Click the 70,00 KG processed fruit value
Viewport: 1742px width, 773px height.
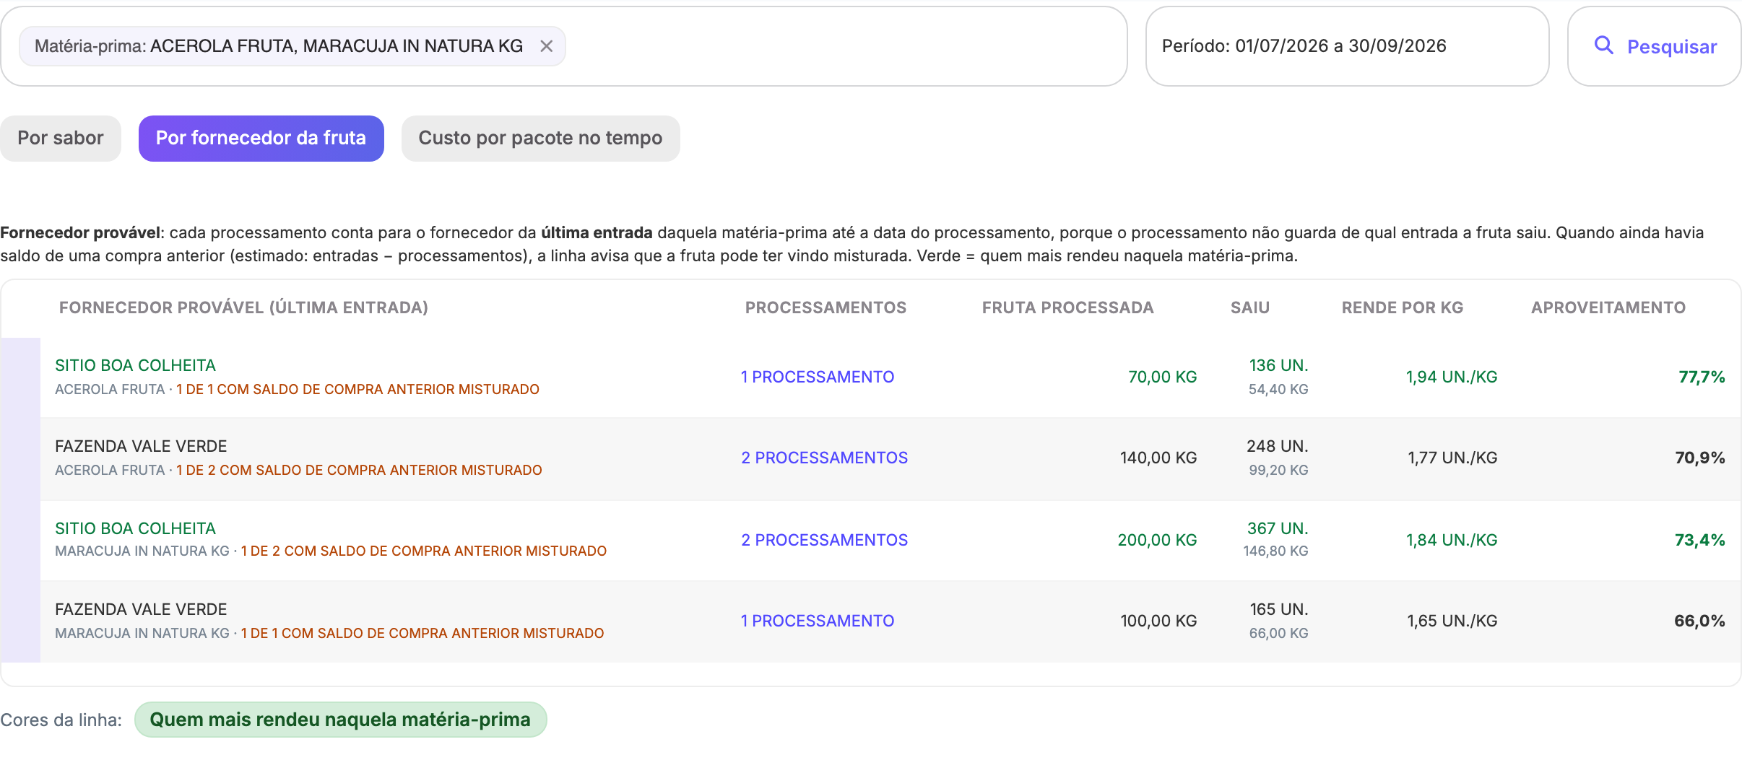pos(1163,377)
